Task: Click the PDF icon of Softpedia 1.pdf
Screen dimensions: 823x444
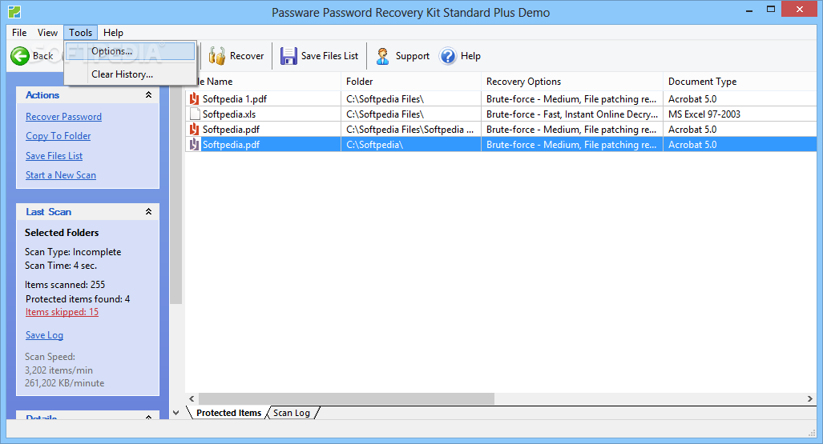Action: [194, 98]
